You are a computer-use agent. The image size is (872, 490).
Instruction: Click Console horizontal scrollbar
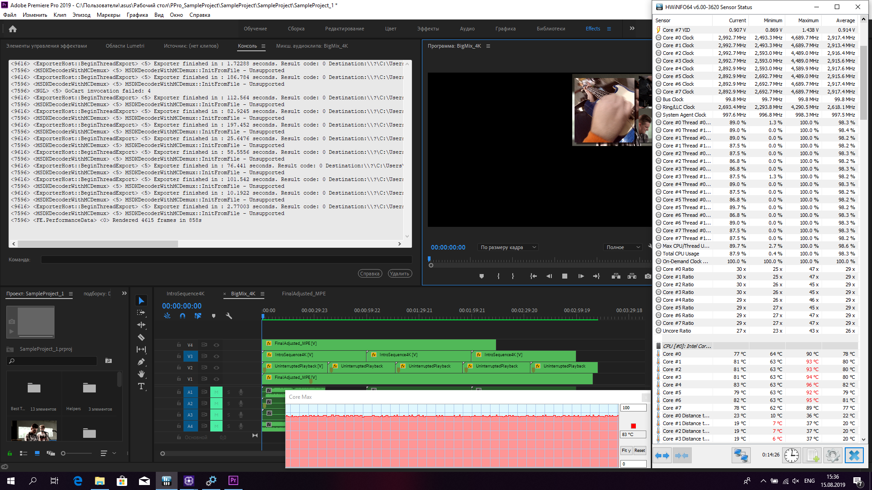coord(98,244)
